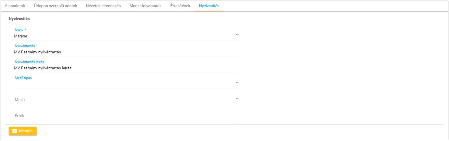Image resolution: width=449 pixels, height=141 pixels.
Task: Select the Magyar value in Nyelv field
Action: click(x=21, y=36)
